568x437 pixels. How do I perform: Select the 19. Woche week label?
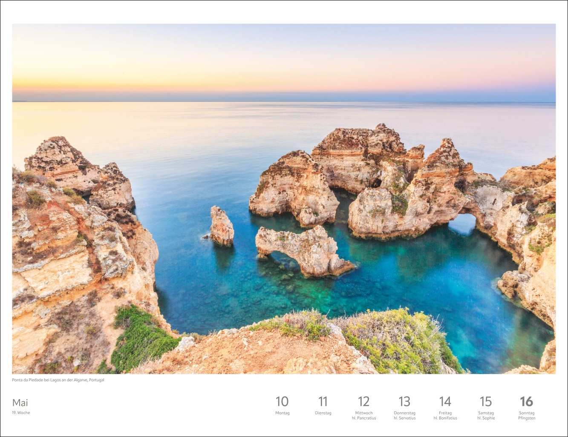(x=21, y=413)
